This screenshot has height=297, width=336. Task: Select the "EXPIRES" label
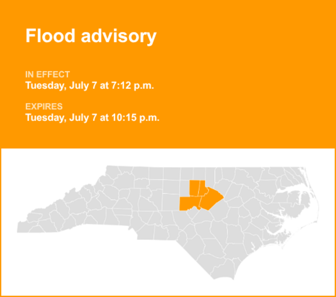pos(44,107)
